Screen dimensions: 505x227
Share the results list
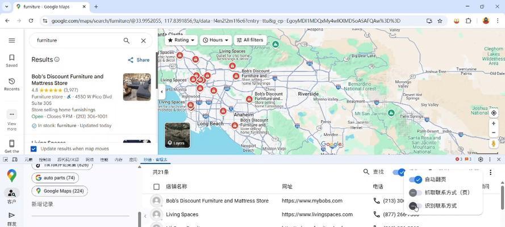(139, 60)
